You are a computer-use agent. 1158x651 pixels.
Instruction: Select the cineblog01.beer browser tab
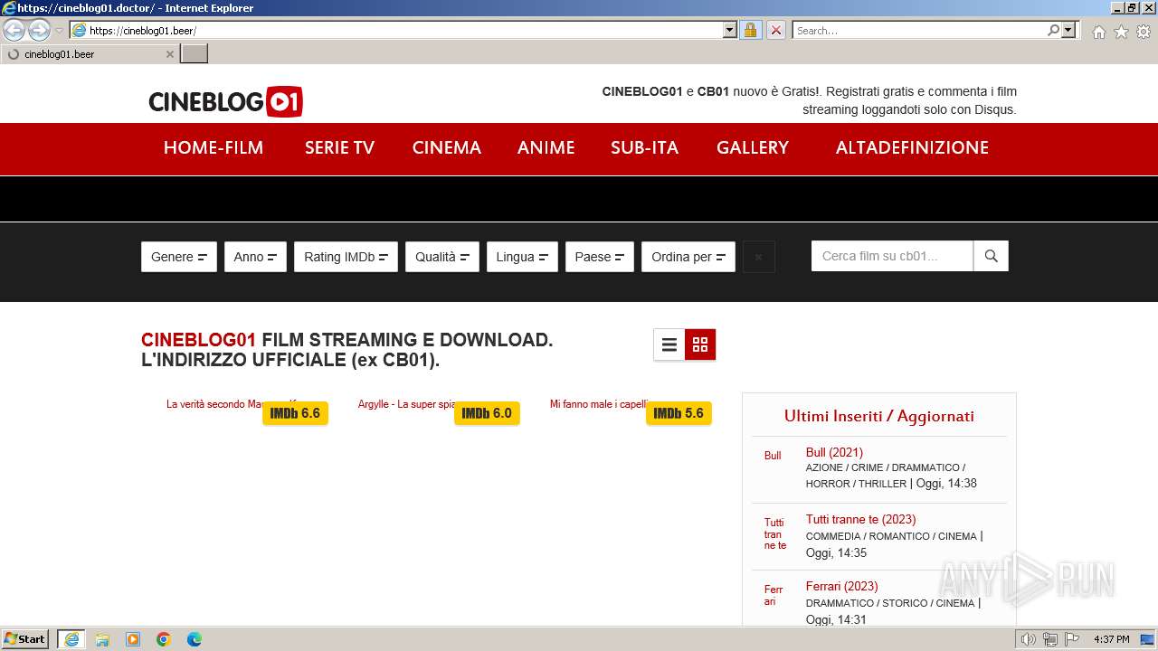89,54
